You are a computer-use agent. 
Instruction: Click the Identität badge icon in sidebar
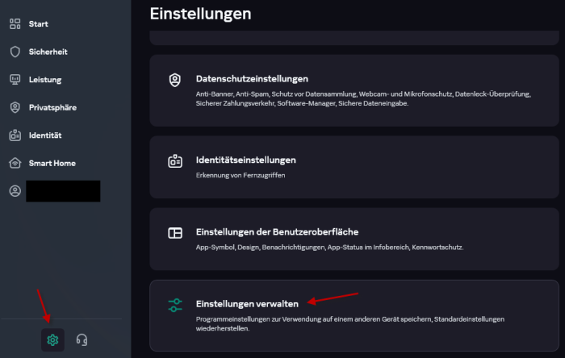(x=15, y=135)
